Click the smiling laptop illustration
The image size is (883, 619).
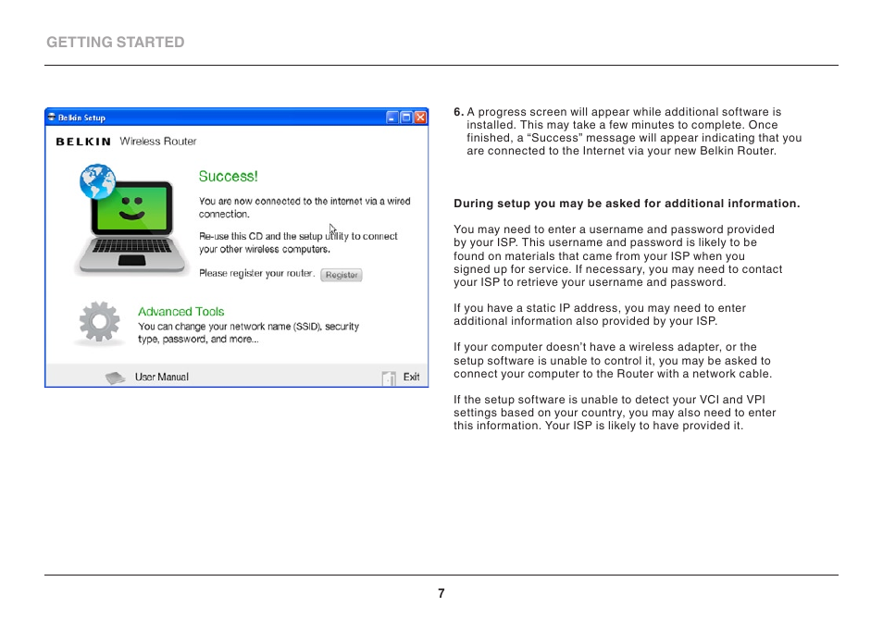coord(132,229)
